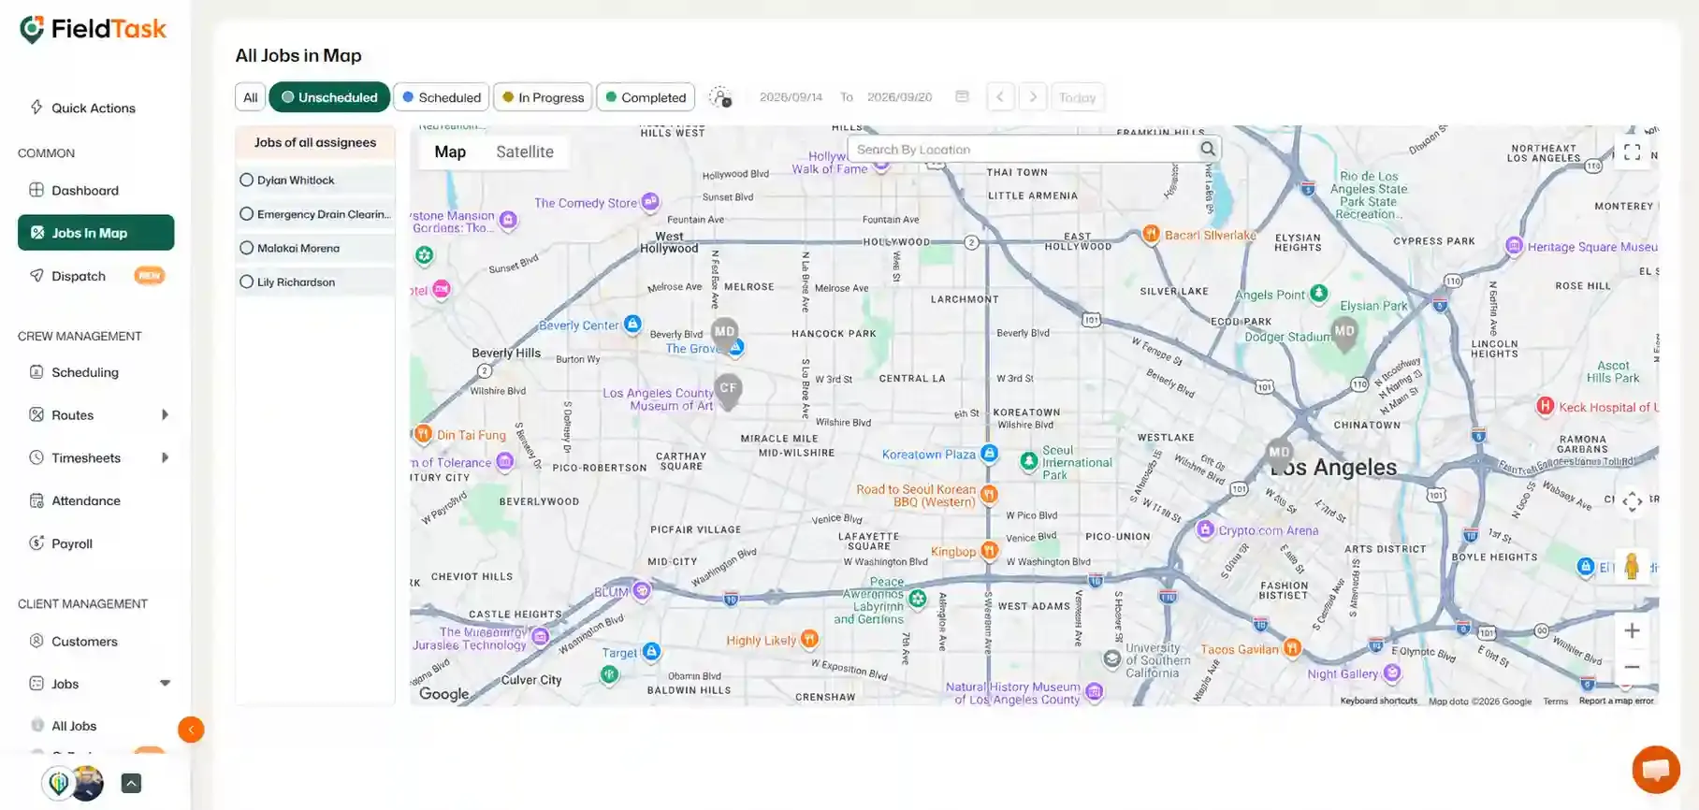1699x810 pixels.
Task: Click the Timesheets clock icon
Action: [x=36, y=457]
